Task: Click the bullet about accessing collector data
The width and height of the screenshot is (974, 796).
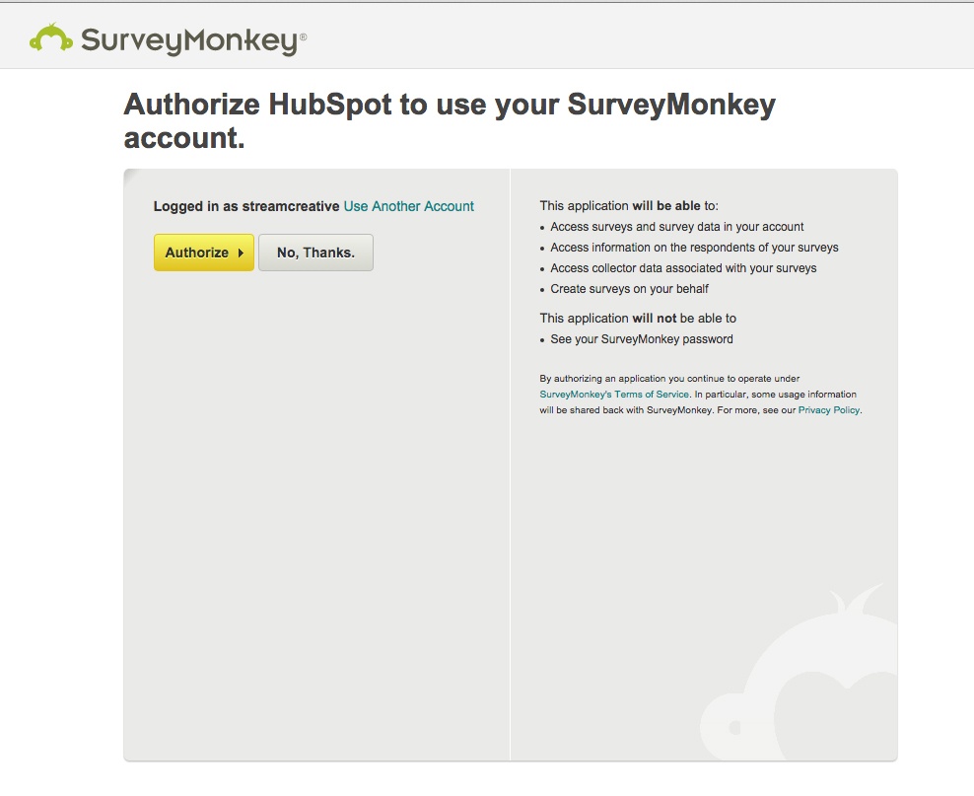Action: pyautogui.click(x=683, y=267)
